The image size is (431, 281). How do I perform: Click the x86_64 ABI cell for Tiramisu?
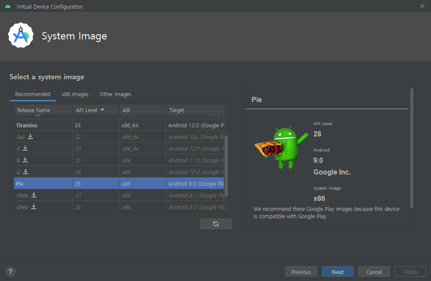[142, 125]
